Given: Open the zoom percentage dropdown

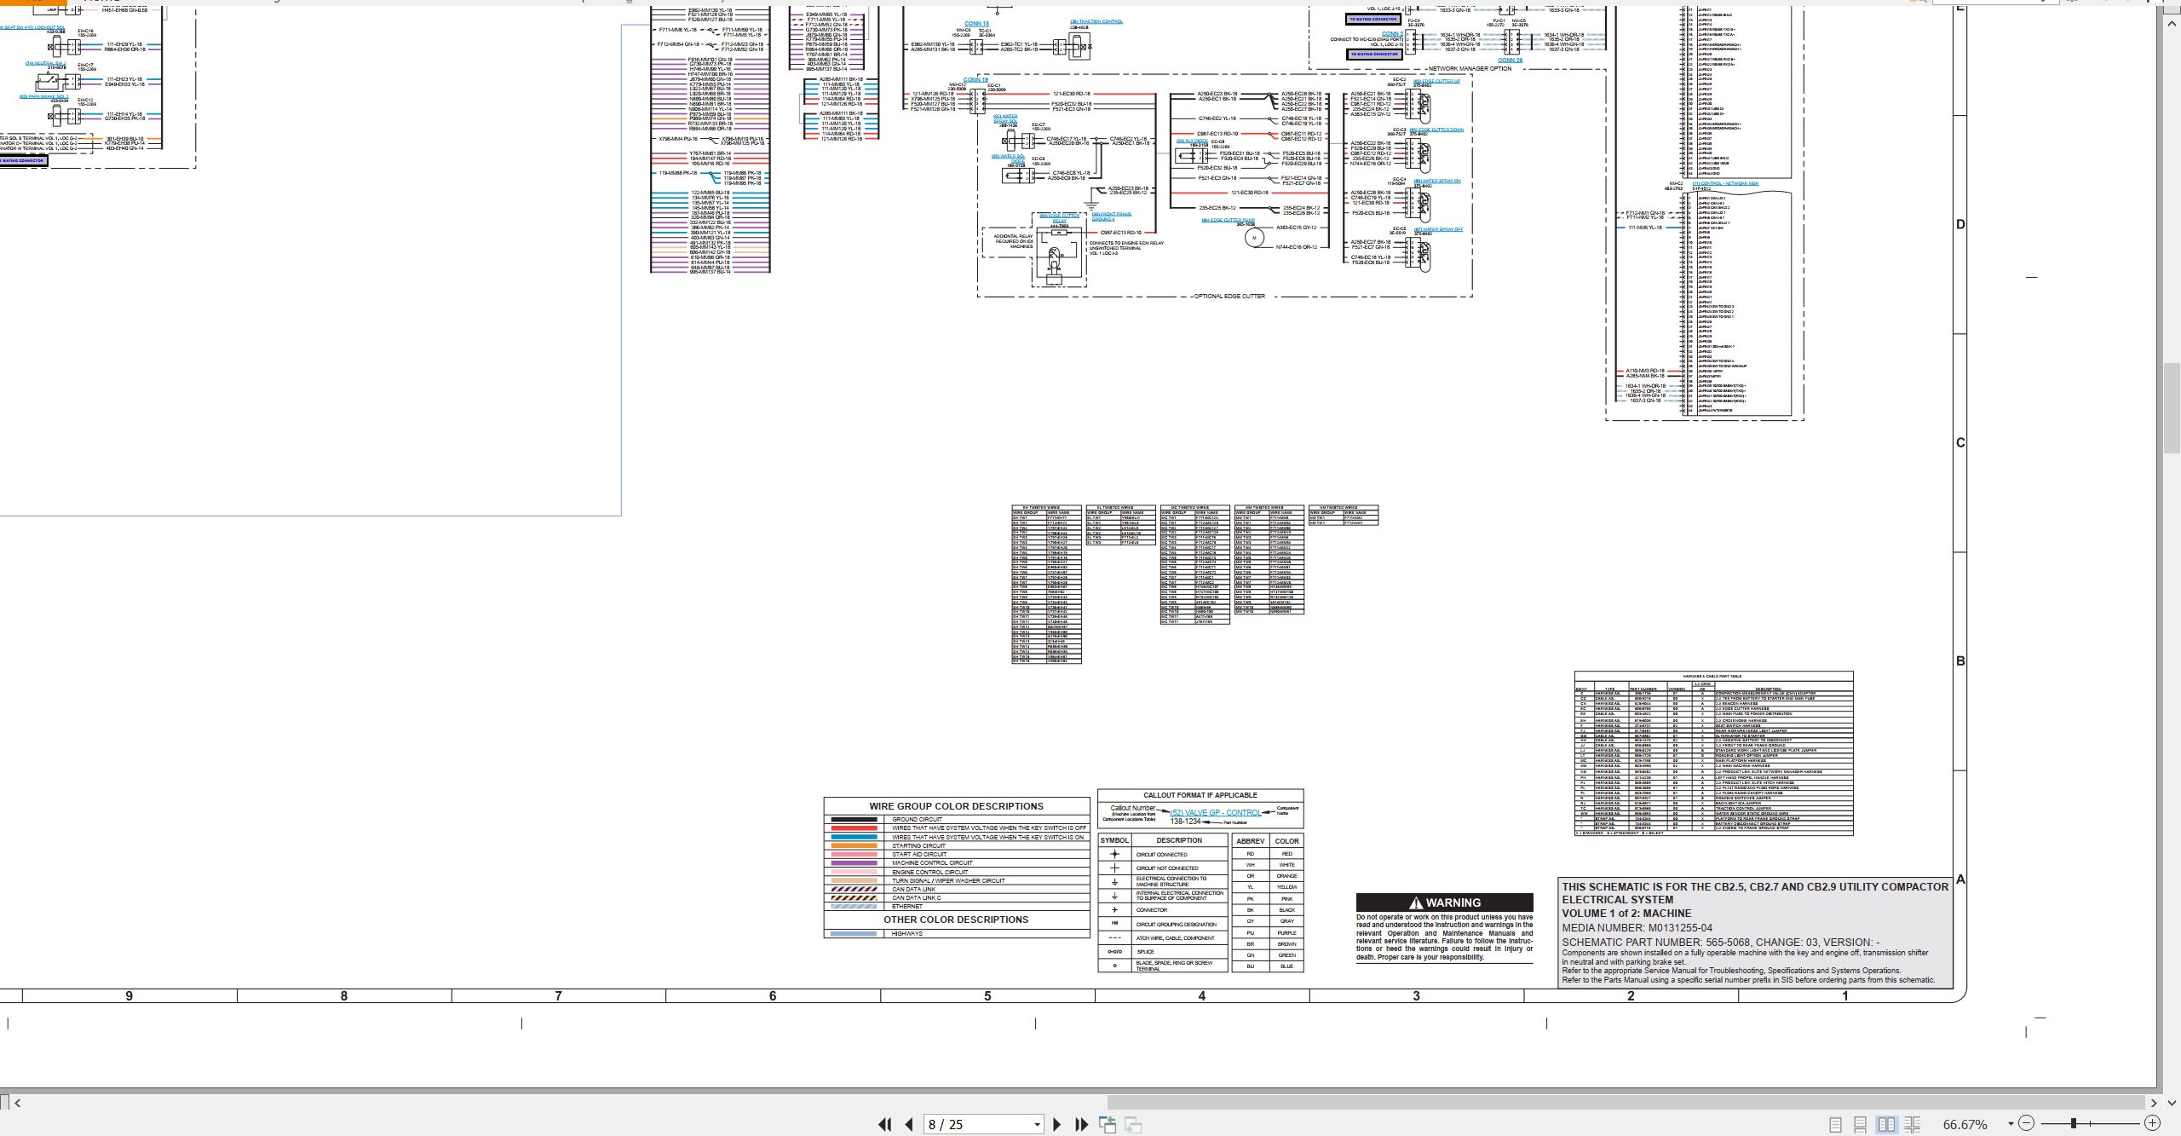Looking at the screenshot, I should (2011, 1124).
